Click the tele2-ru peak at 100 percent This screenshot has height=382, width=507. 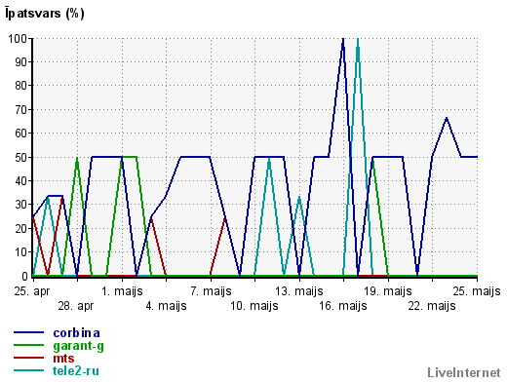click(x=358, y=39)
